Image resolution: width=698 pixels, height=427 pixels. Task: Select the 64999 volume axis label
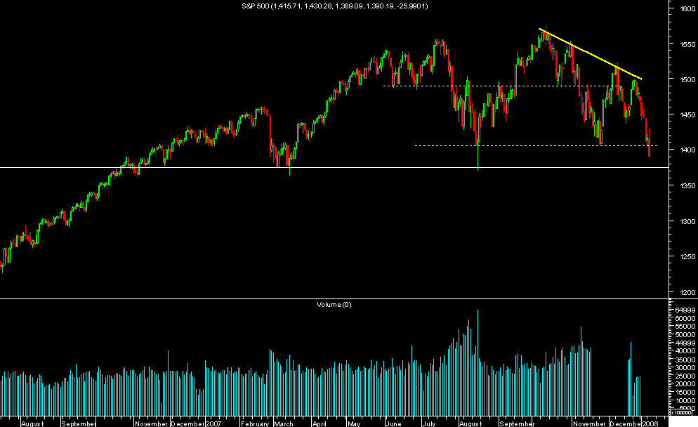point(685,310)
